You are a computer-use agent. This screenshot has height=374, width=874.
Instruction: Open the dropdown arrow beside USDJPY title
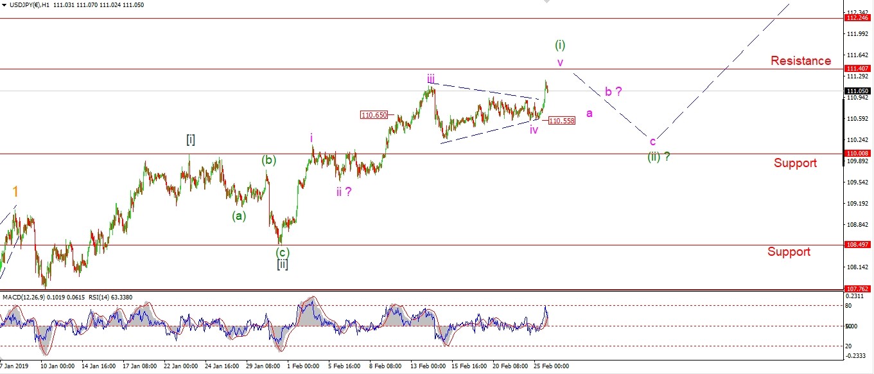4,4
